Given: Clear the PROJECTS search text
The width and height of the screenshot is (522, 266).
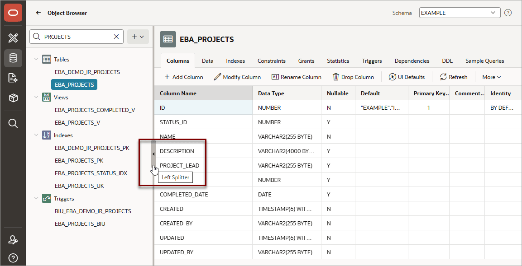Looking at the screenshot, I should 116,37.
